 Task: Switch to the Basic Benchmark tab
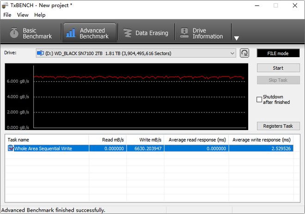(32, 33)
